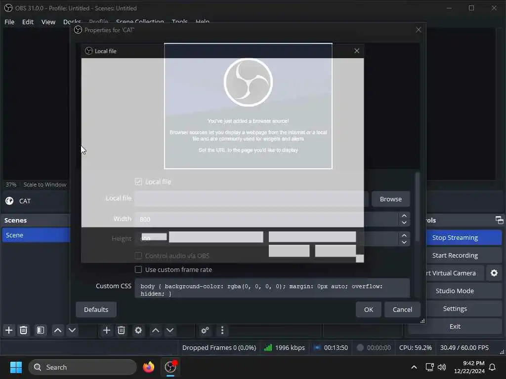Increase Width with the up arrow

(x=404, y=216)
